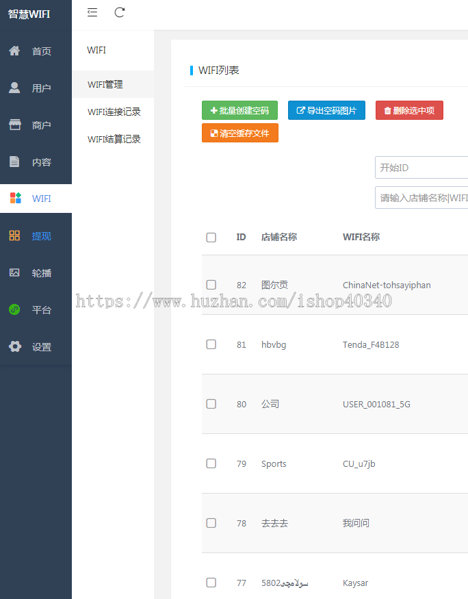
Task: Click WIFI name 我问问
Action: 356,524
